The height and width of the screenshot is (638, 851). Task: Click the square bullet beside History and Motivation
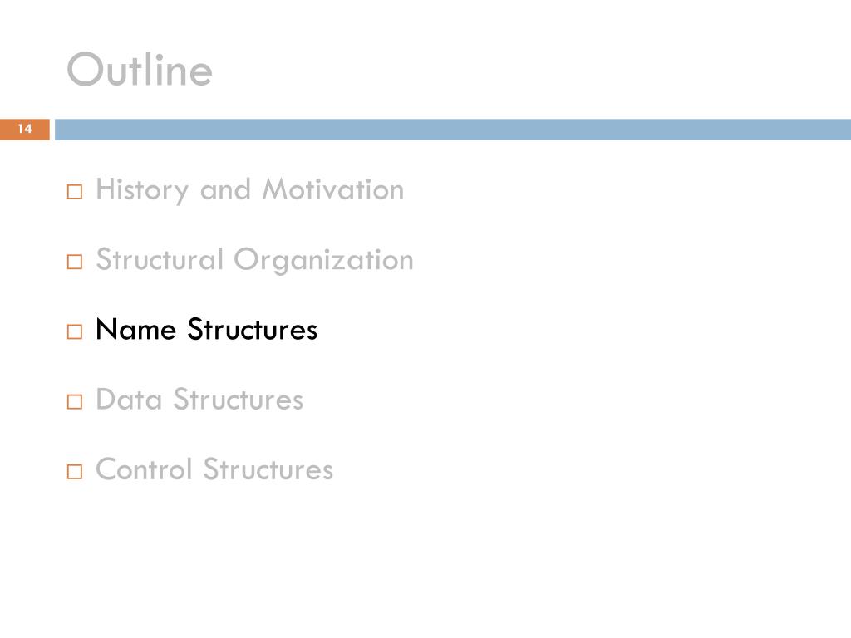click(x=75, y=192)
